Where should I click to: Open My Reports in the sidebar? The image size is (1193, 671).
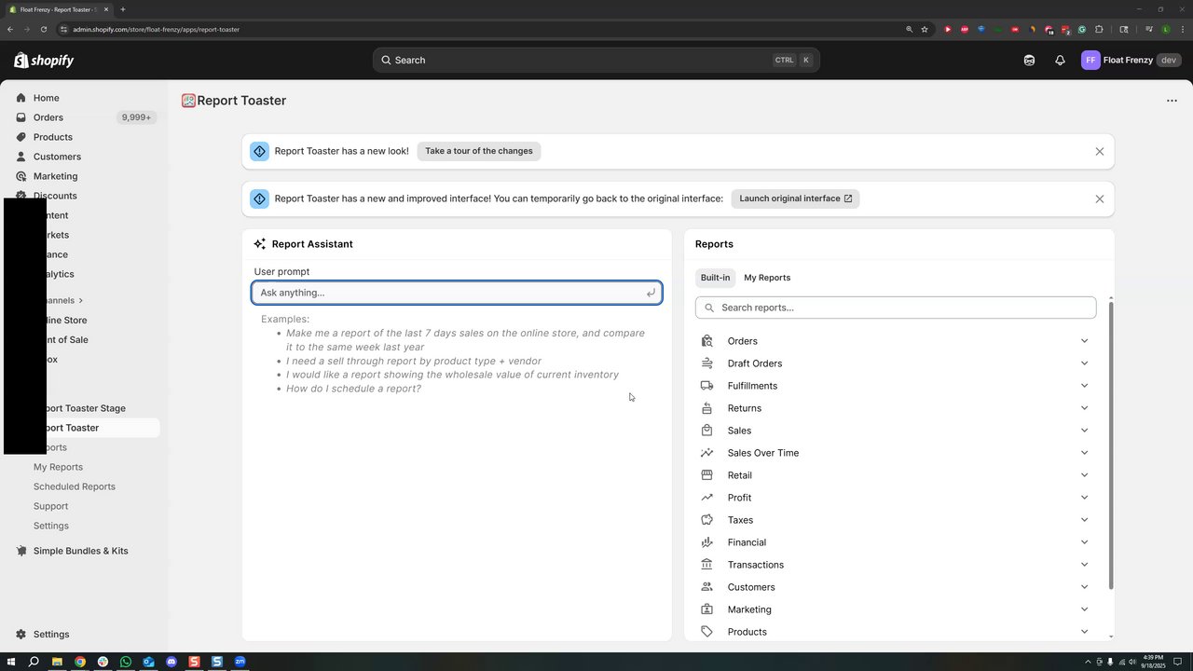coord(58,467)
